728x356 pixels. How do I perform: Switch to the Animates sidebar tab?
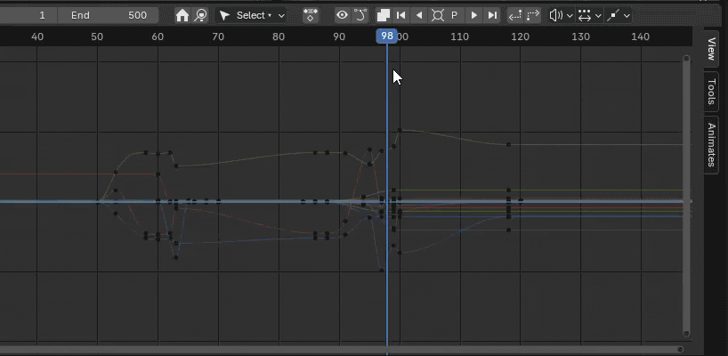pos(711,144)
